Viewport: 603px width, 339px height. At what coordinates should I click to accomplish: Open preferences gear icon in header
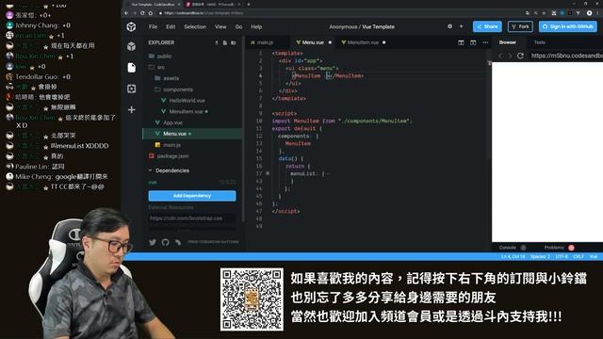449,26
